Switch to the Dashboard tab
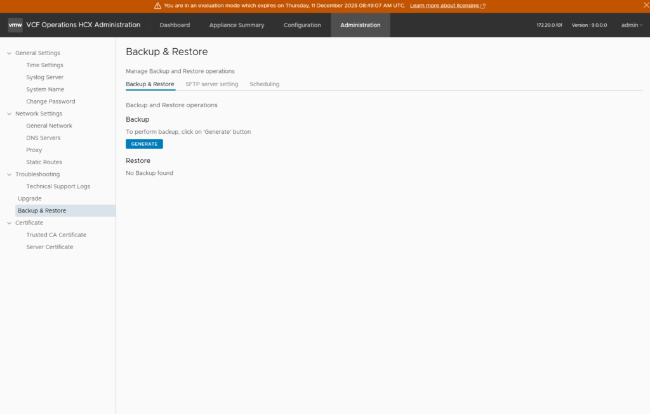Viewport: 650px width, 414px height. (x=175, y=25)
